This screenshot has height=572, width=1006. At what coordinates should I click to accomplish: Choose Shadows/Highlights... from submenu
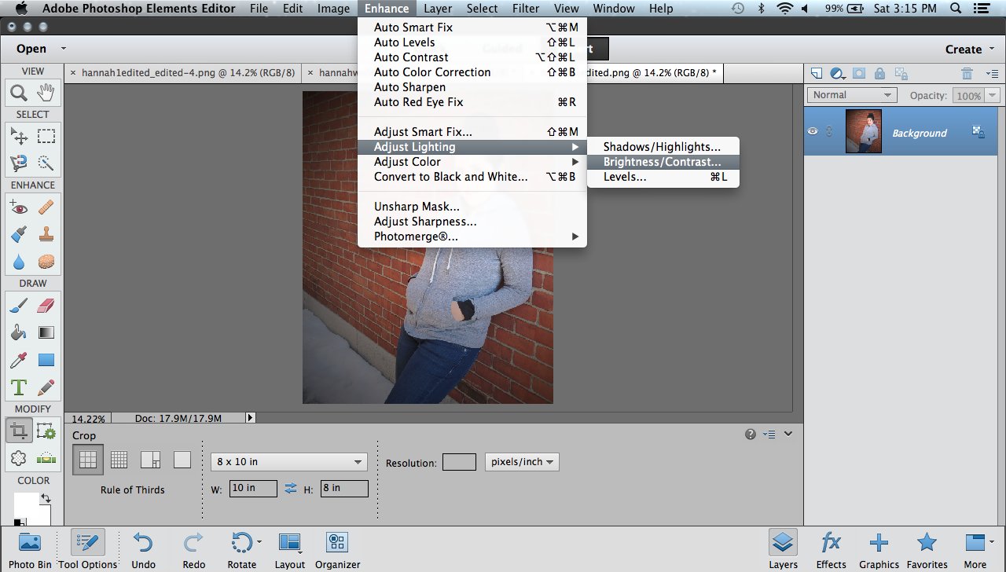click(663, 147)
